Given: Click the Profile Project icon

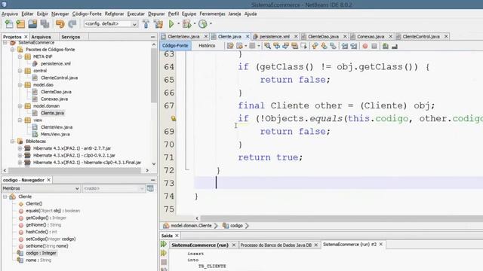Looking at the screenshot, I should [203, 24].
